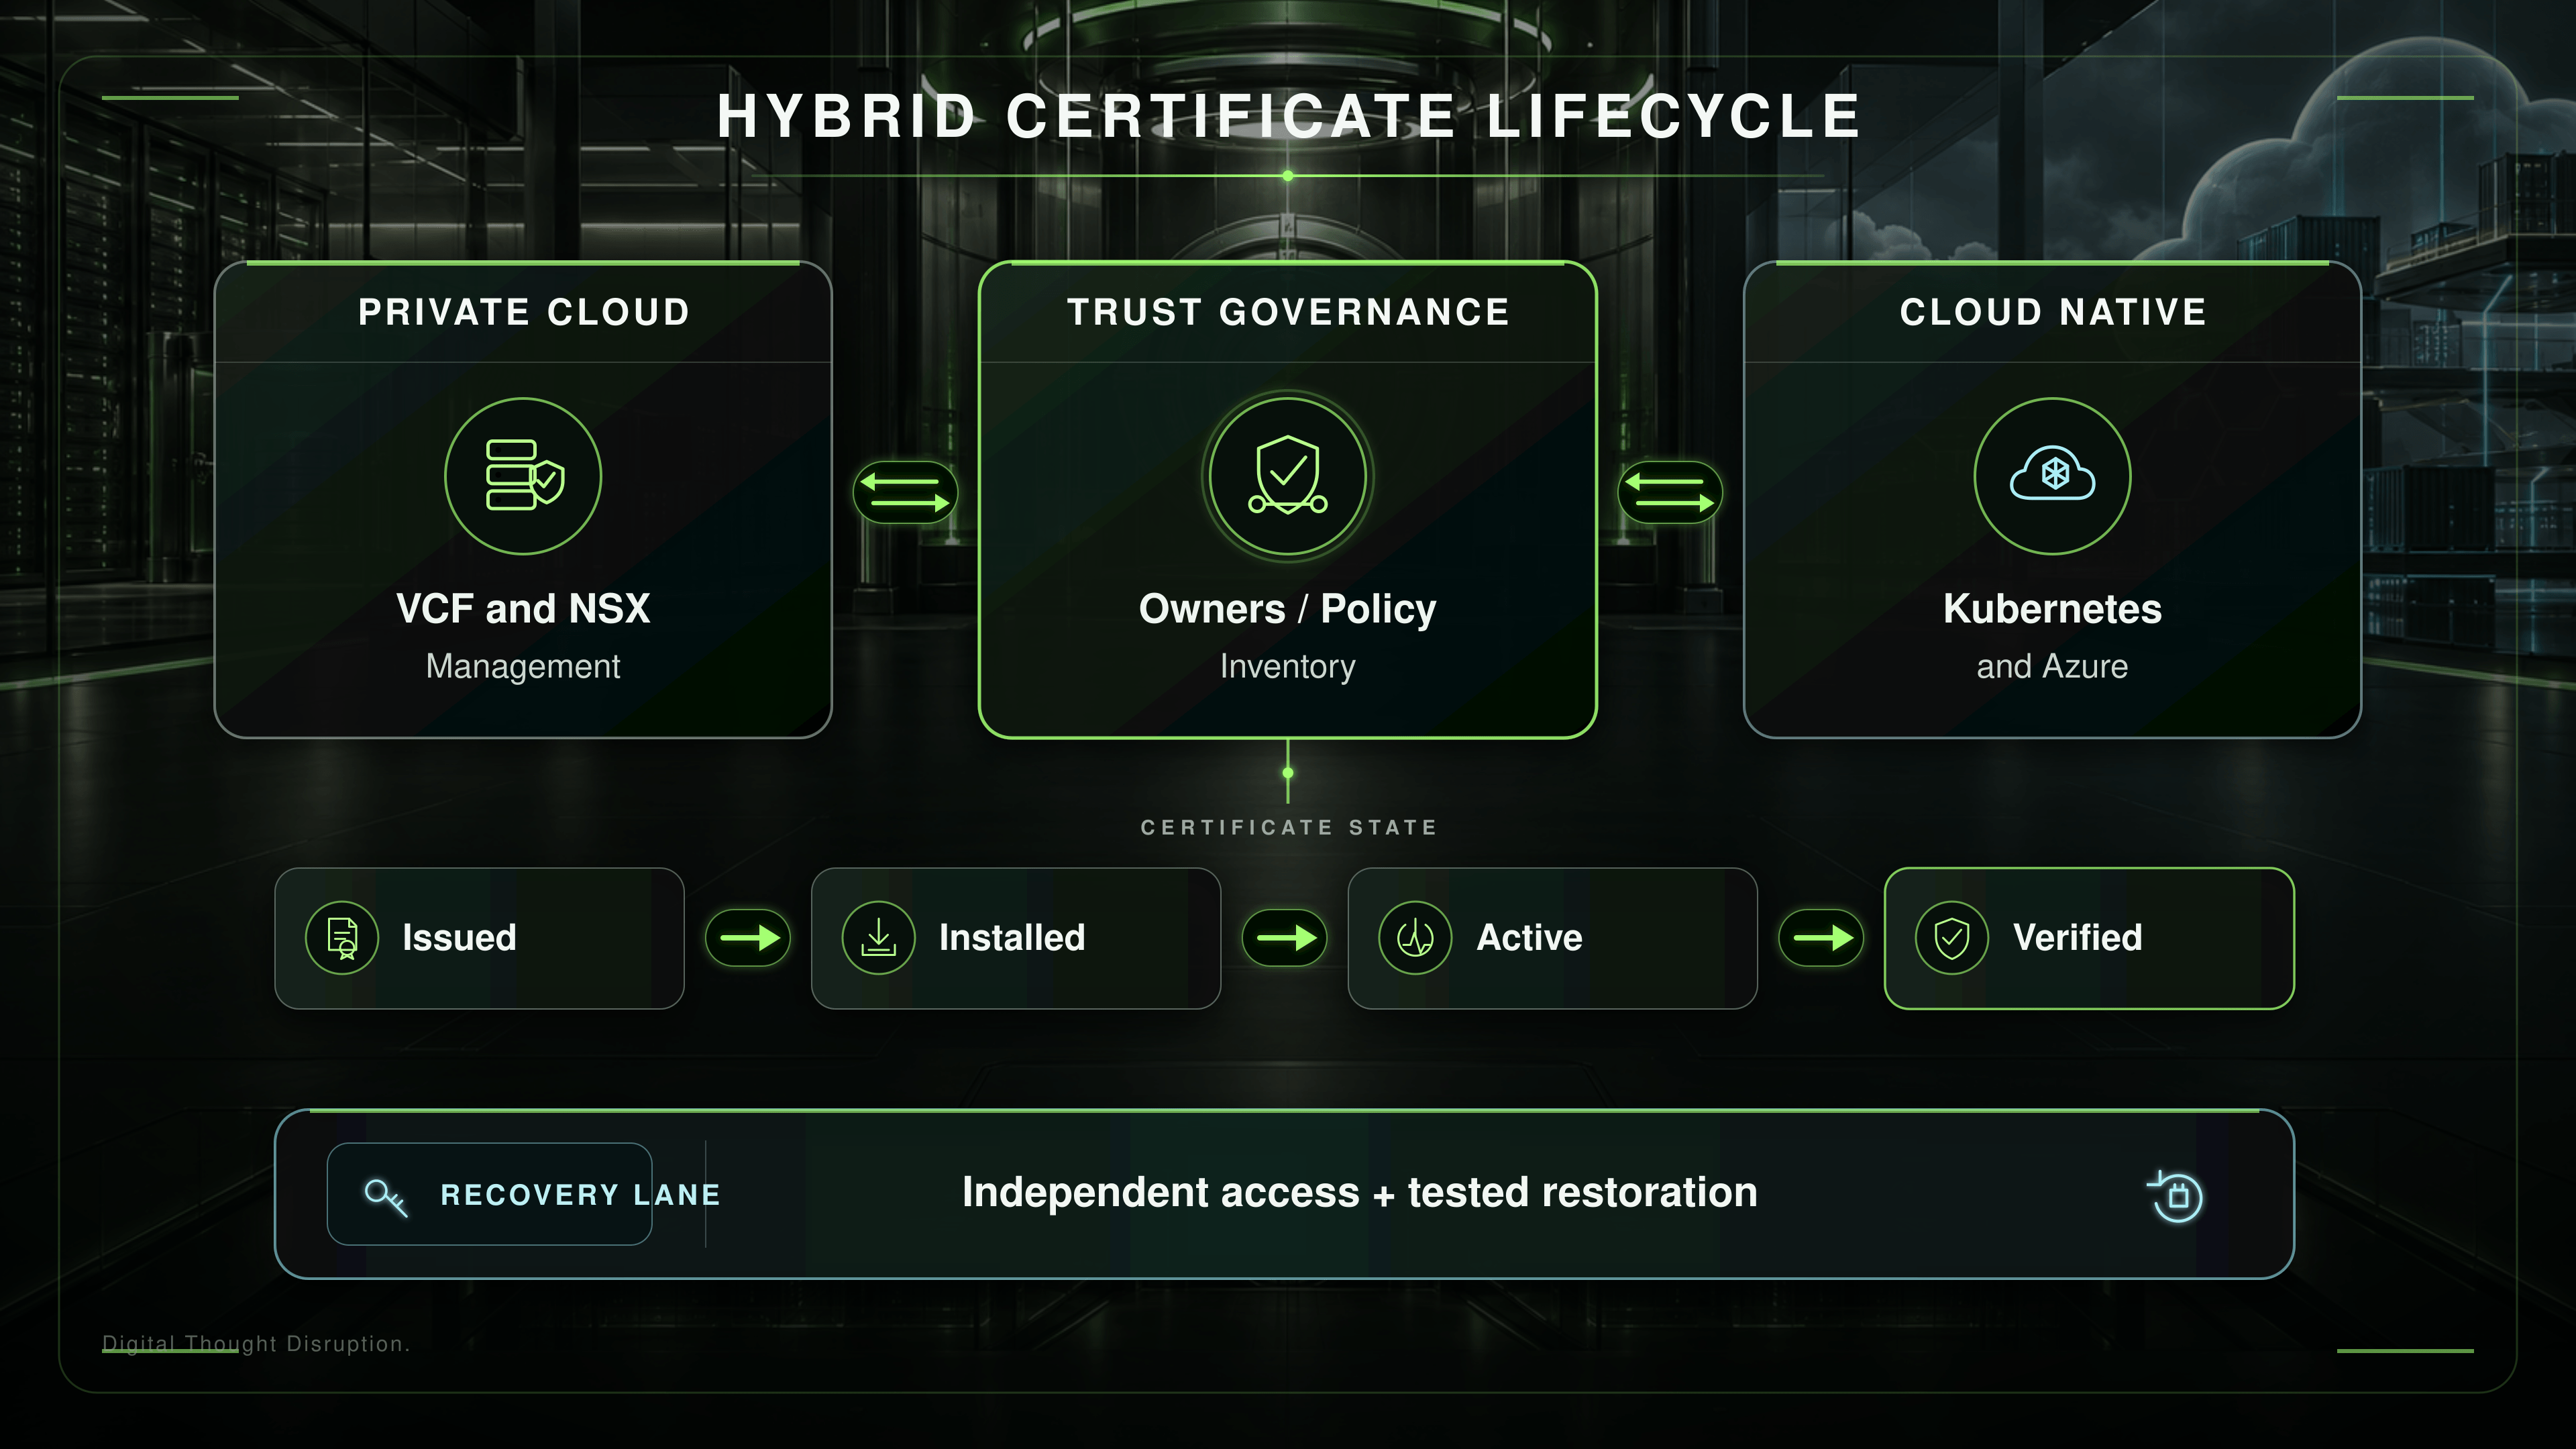This screenshot has height=1449, width=2576.
Task: Click the shield checkmark Trust Governance icon
Action: [x=1287, y=476]
